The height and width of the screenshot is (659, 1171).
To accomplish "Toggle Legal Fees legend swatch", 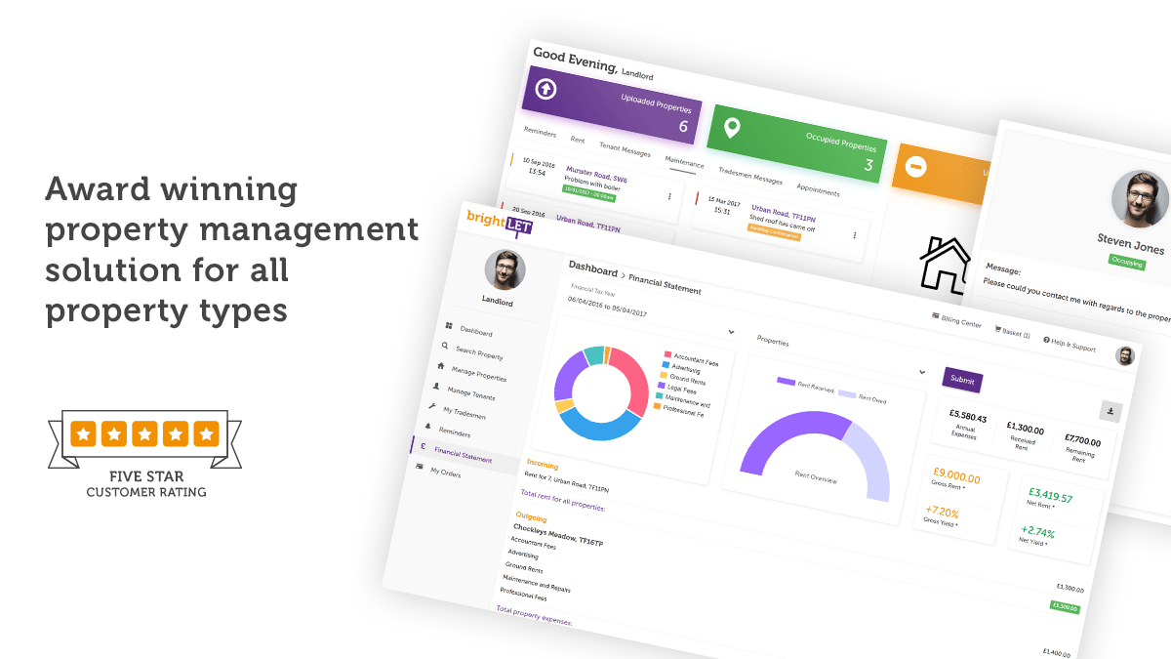I will 662,385.
